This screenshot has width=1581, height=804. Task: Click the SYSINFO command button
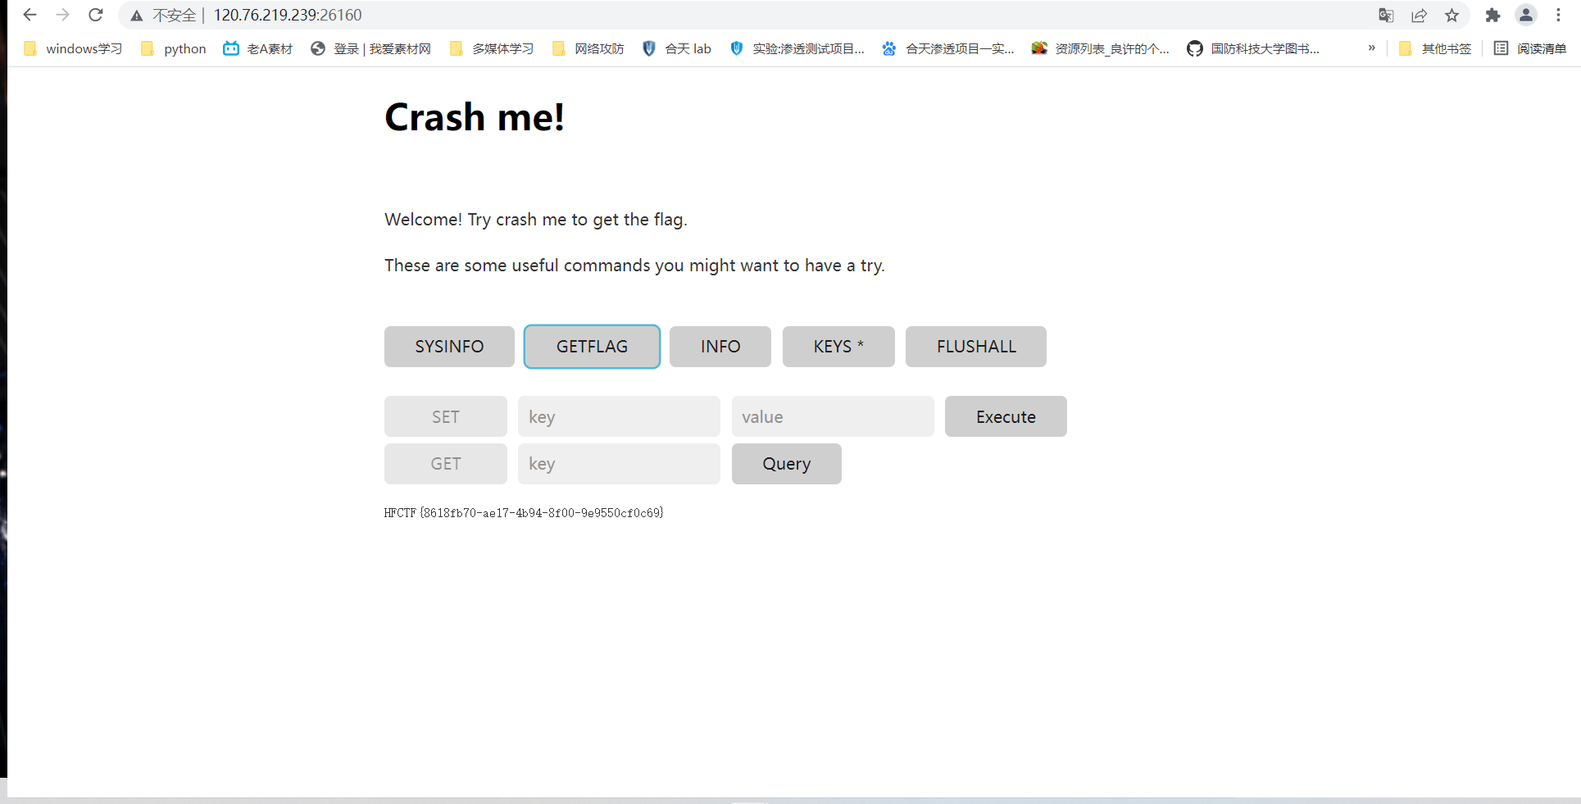pos(449,347)
